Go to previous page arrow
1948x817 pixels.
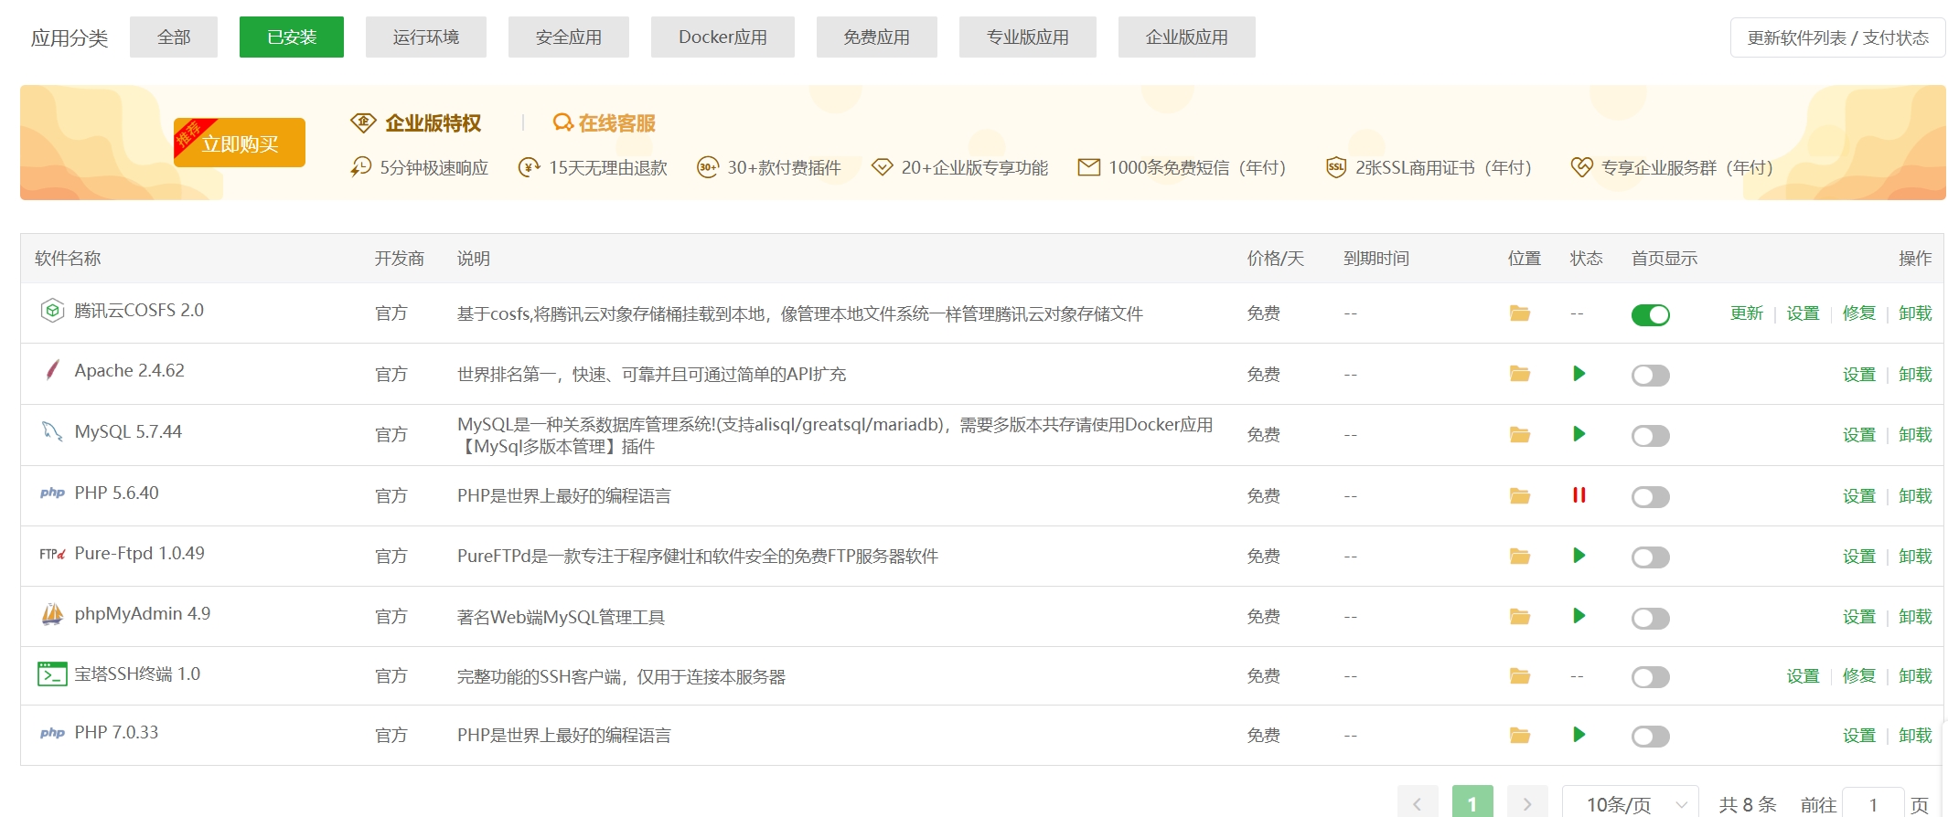click(1418, 804)
